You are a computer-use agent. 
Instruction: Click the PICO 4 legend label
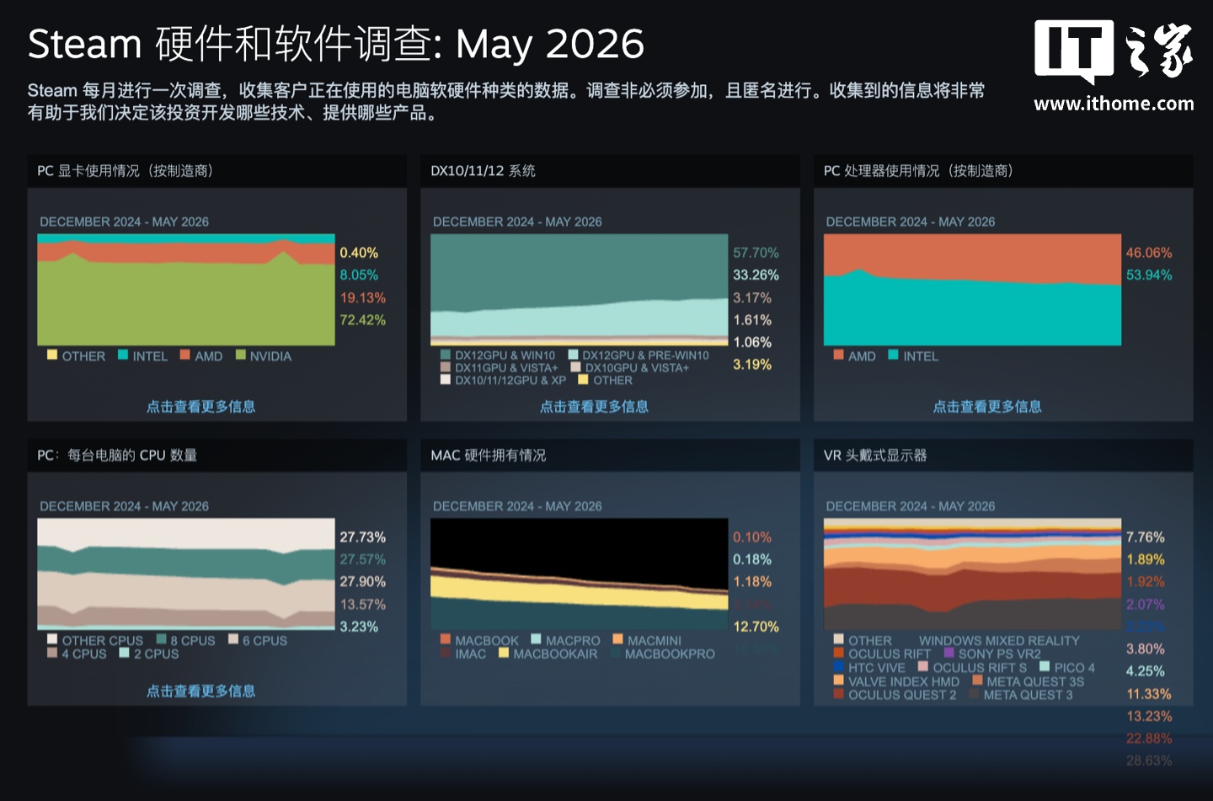[1075, 667]
